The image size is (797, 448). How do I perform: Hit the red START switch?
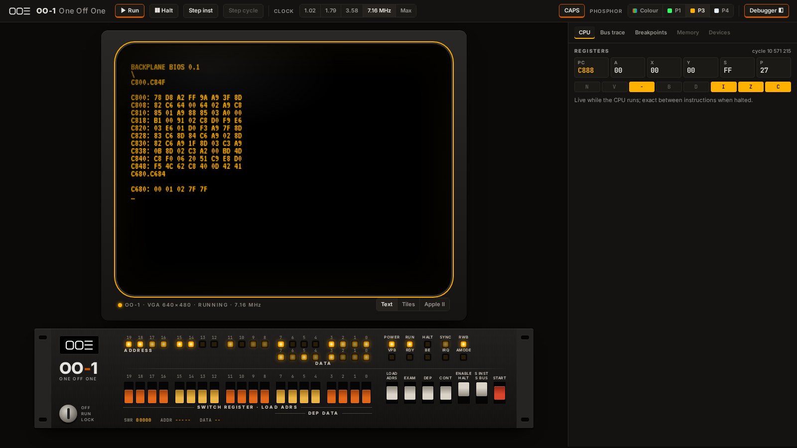(x=499, y=393)
